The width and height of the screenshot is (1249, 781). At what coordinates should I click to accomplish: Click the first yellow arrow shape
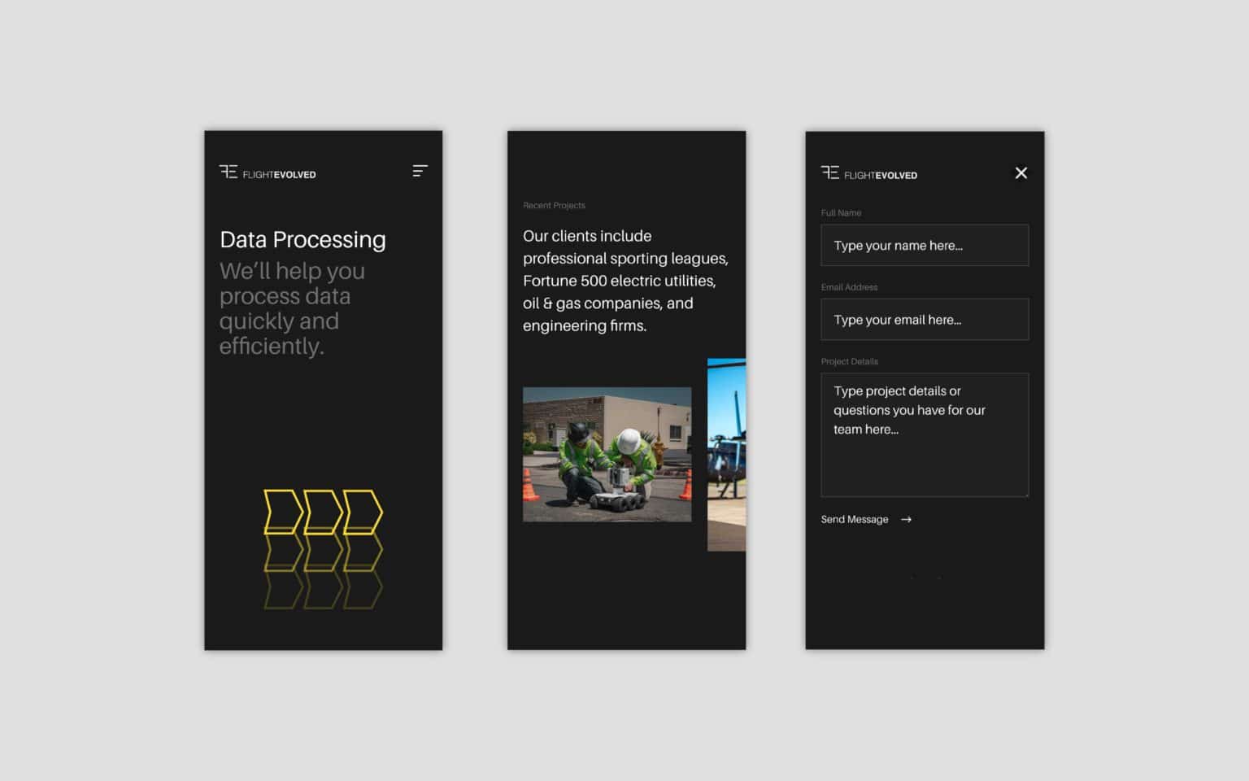(282, 512)
